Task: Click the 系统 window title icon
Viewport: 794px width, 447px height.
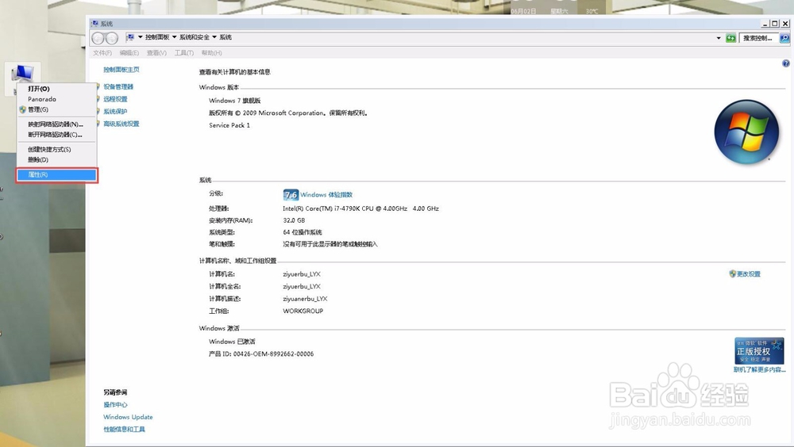Action: click(x=94, y=23)
